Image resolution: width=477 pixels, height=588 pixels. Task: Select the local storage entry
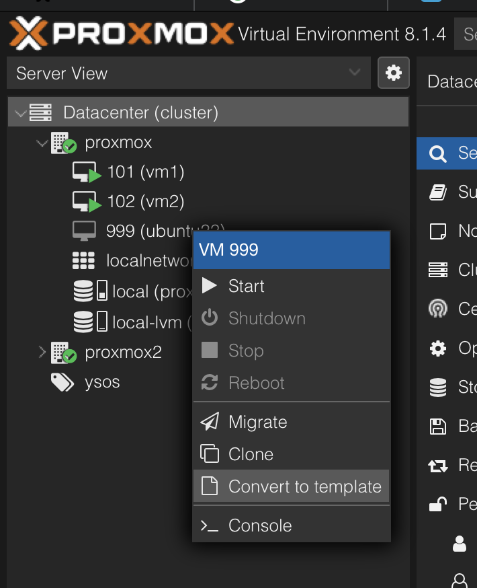pos(153,291)
